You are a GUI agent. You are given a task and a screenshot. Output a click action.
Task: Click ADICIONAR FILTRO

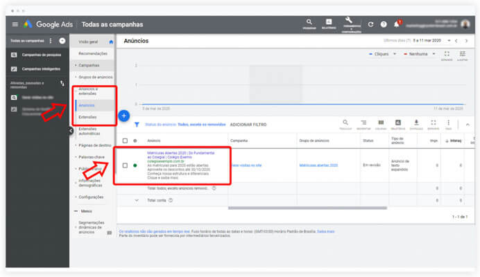248,125
